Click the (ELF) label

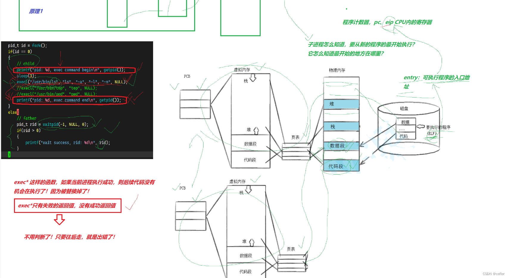point(432,133)
